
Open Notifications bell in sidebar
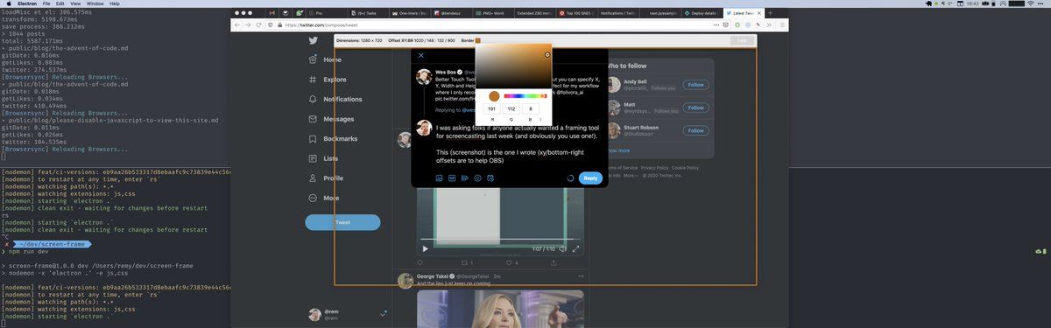(335, 100)
